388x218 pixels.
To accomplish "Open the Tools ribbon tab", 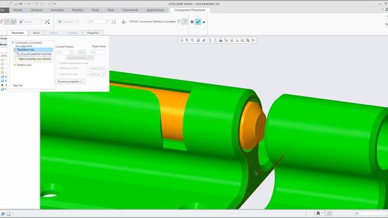I will (x=95, y=10).
